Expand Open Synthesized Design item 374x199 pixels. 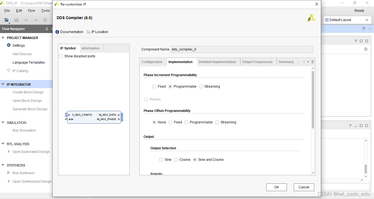pos(9,181)
